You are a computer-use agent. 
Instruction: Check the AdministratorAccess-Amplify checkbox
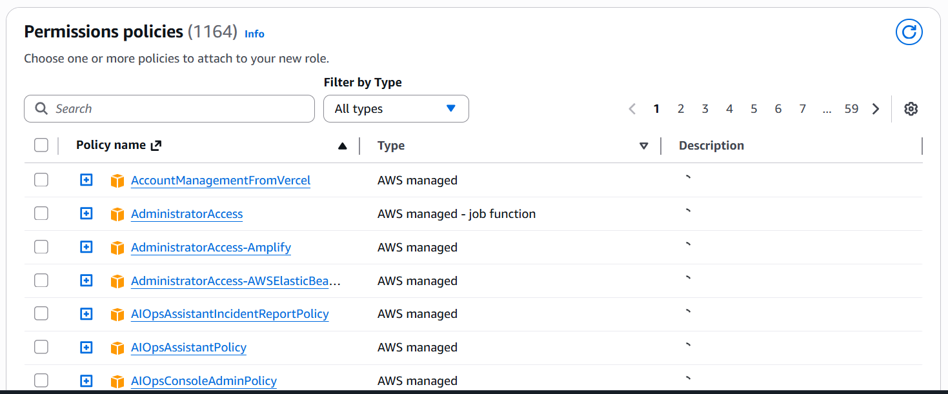pos(41,247)
